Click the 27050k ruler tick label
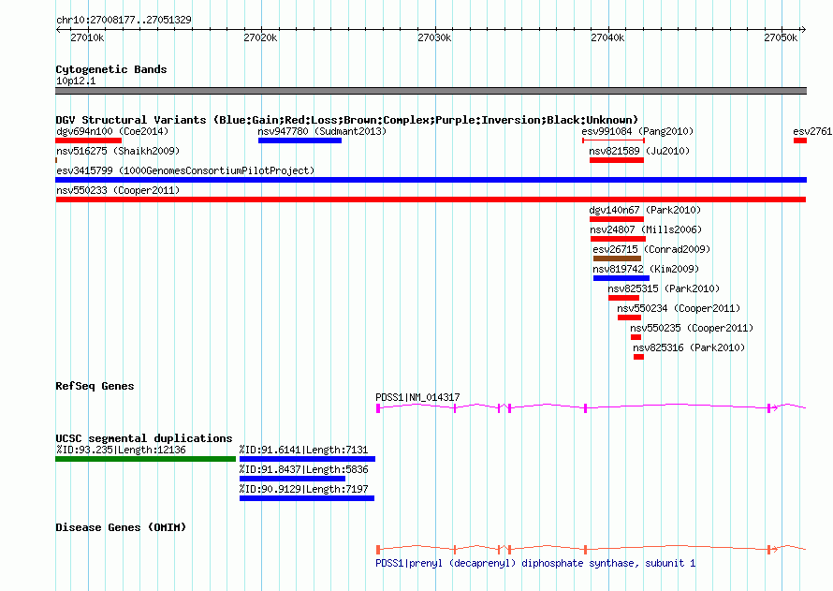The image size is (833, 591). click(x=781, y=37)
